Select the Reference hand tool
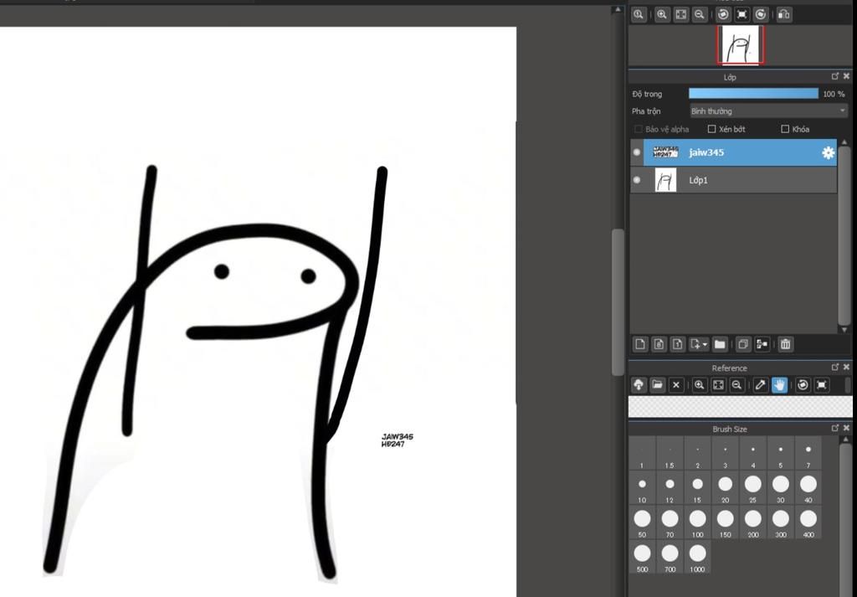This screenshot has height=597, width=857. (779, 385)
